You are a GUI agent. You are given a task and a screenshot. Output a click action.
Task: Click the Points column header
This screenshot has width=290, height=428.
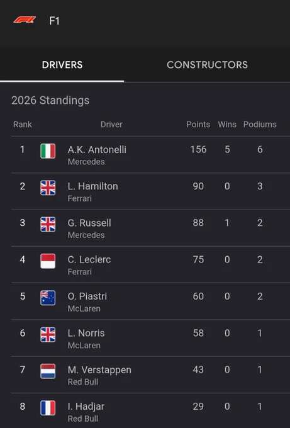click(198, 125)
